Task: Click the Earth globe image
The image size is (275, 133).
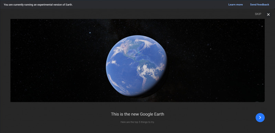Action: pos(136,66)
